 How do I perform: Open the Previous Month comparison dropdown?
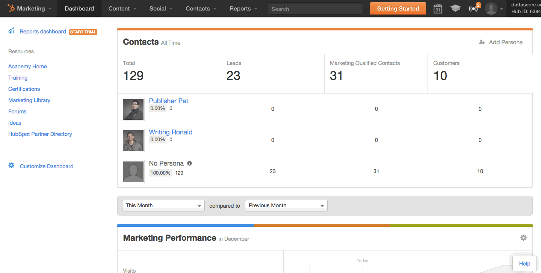pos(286,205)
